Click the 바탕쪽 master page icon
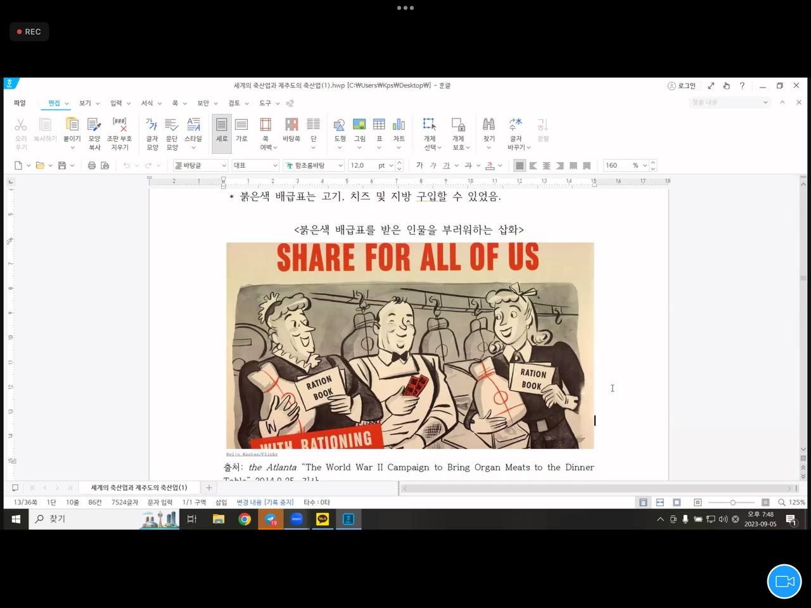Viewport: 811px width, 608px height. [291, 129]
